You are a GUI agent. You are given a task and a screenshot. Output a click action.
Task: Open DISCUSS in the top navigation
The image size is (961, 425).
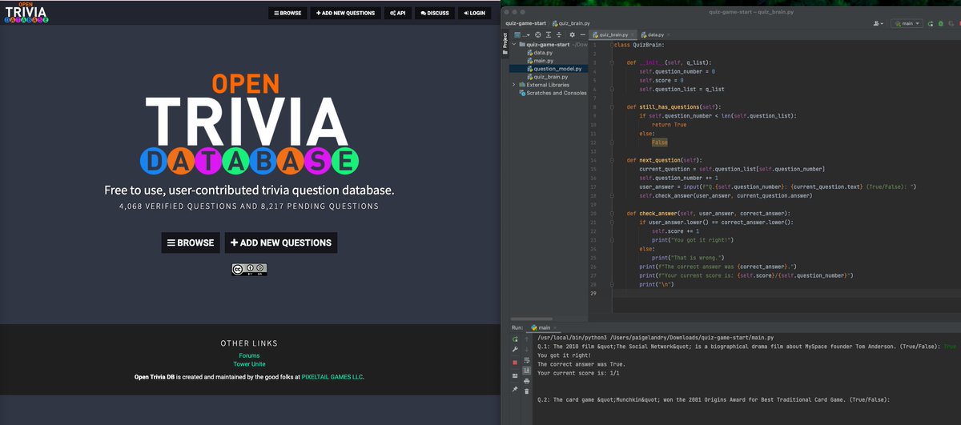point(435,13)
